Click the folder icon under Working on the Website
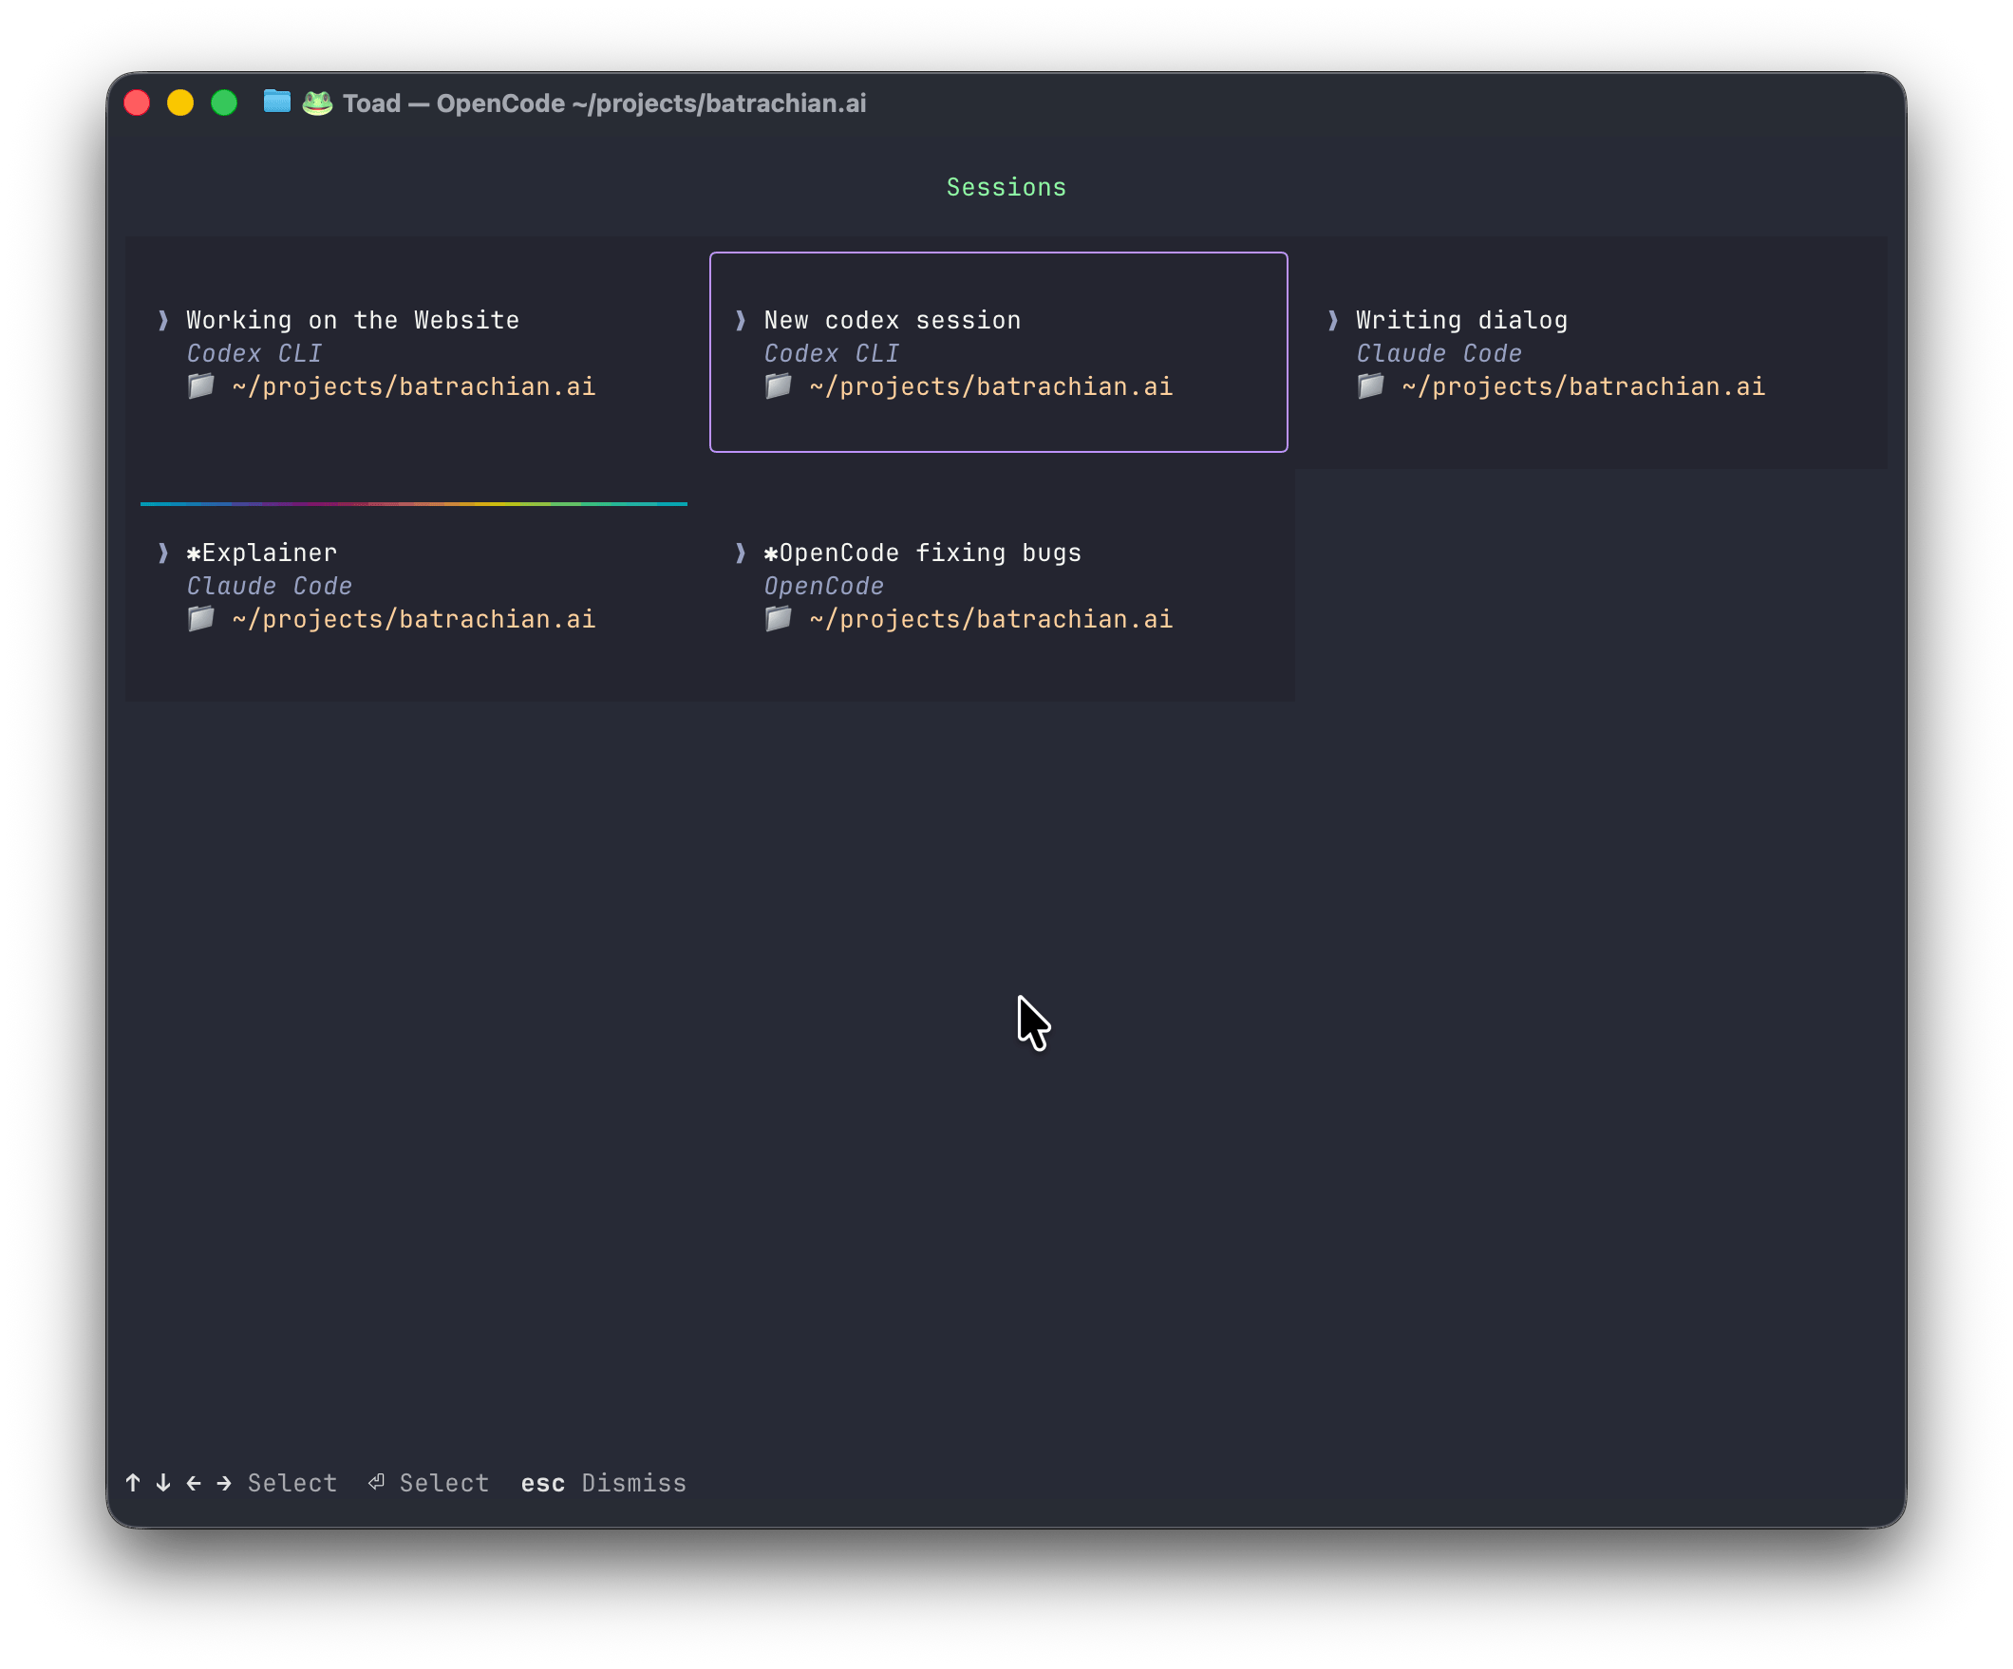The height and width of the screenshot is (1669, 2013). point(202,386)
